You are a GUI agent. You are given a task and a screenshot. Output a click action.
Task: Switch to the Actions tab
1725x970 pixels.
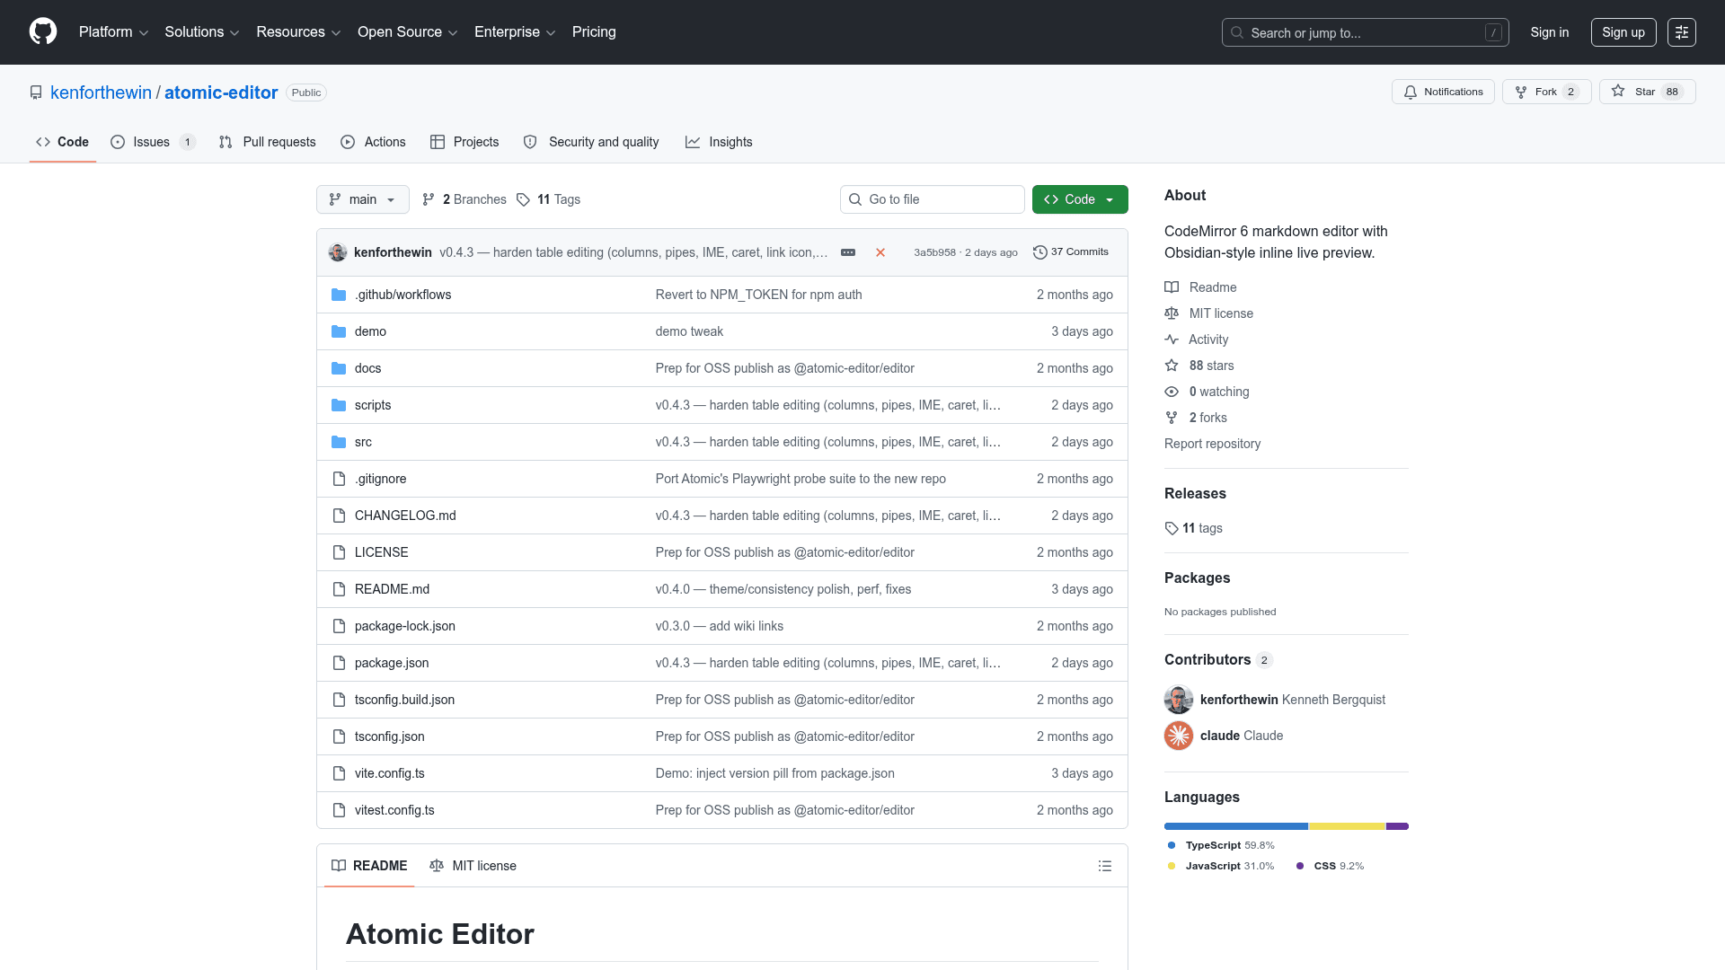[373, 142]
